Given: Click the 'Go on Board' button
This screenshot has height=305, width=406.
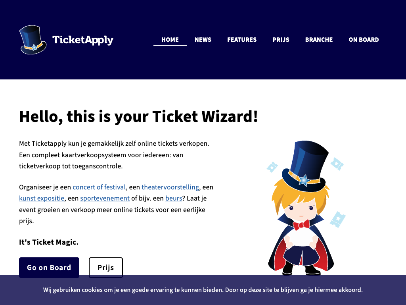Looking at the screenshot, I should coord(49,267).
